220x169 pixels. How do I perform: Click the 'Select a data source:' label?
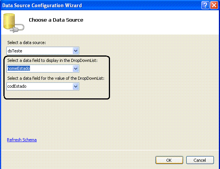click(27, 43)
